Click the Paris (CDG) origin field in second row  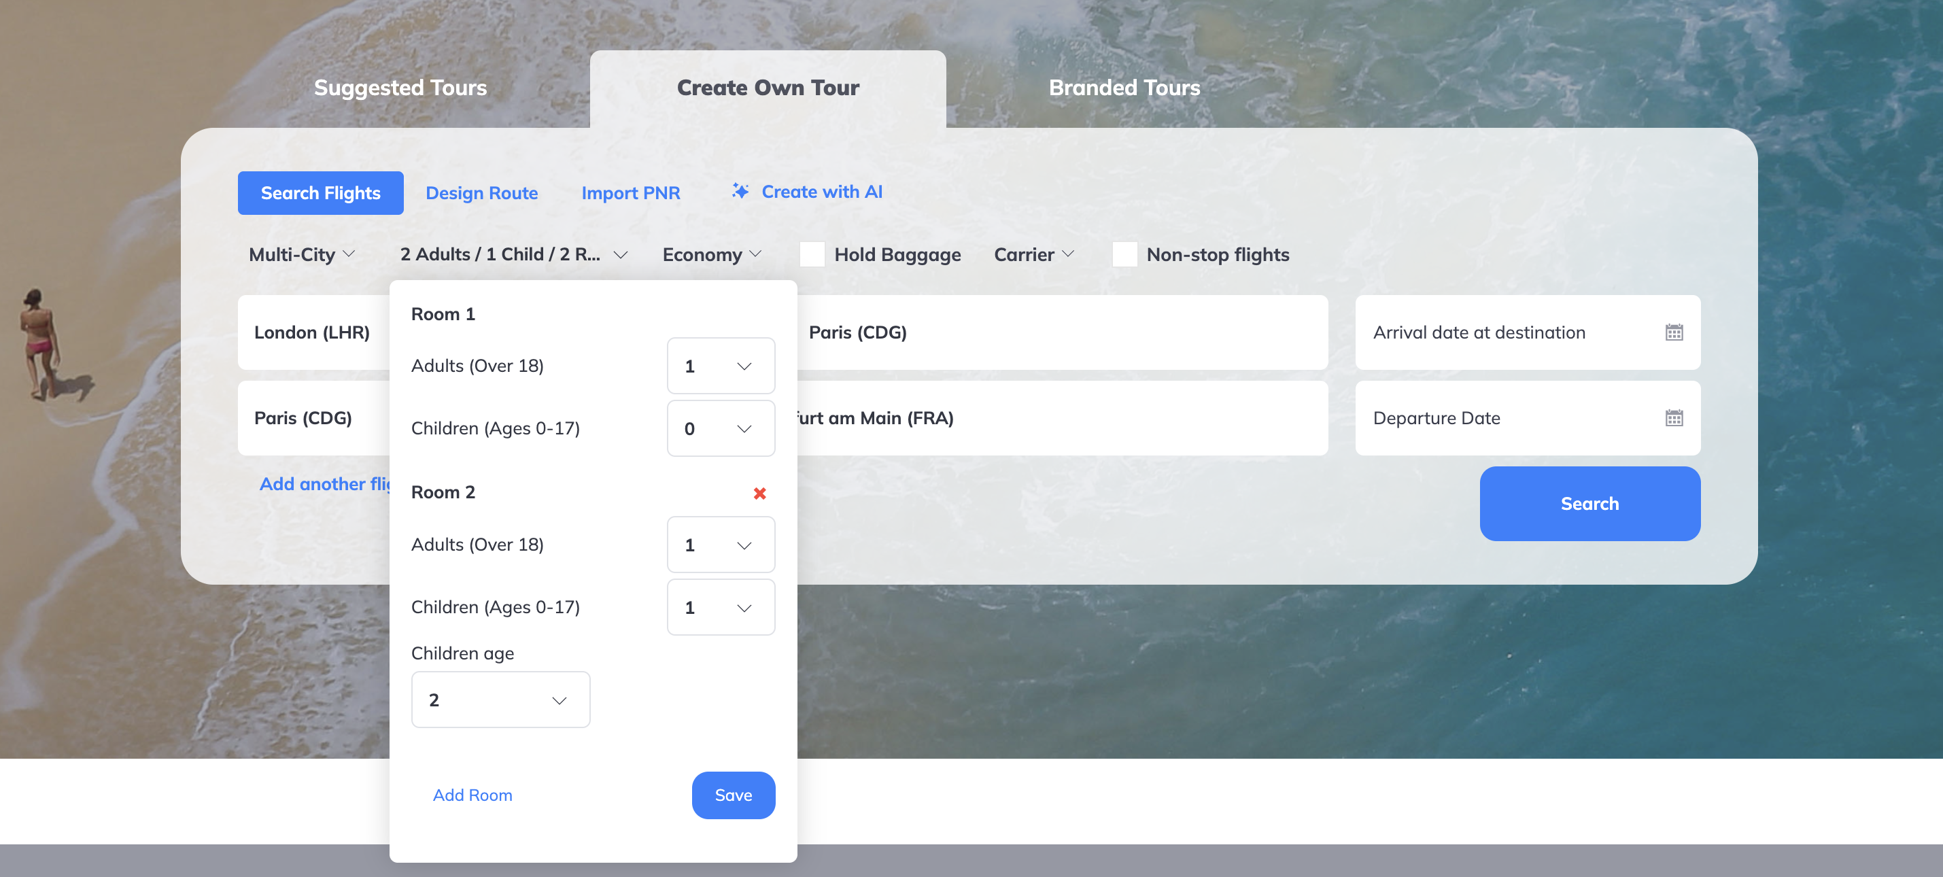point(314,419)
